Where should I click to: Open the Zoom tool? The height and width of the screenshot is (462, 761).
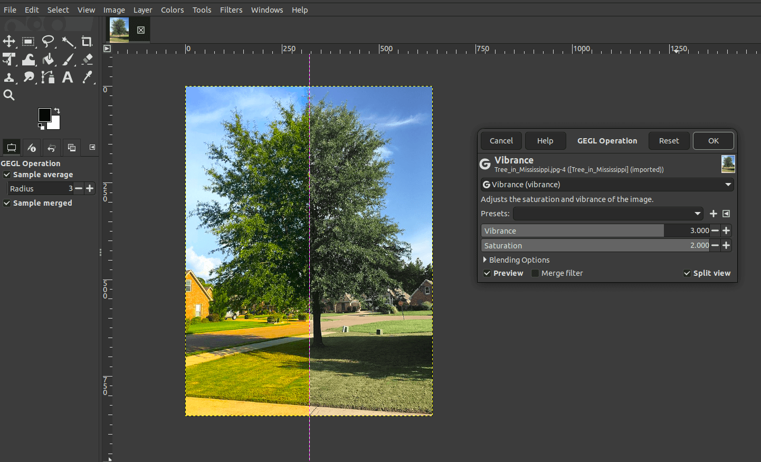(9, 95)
